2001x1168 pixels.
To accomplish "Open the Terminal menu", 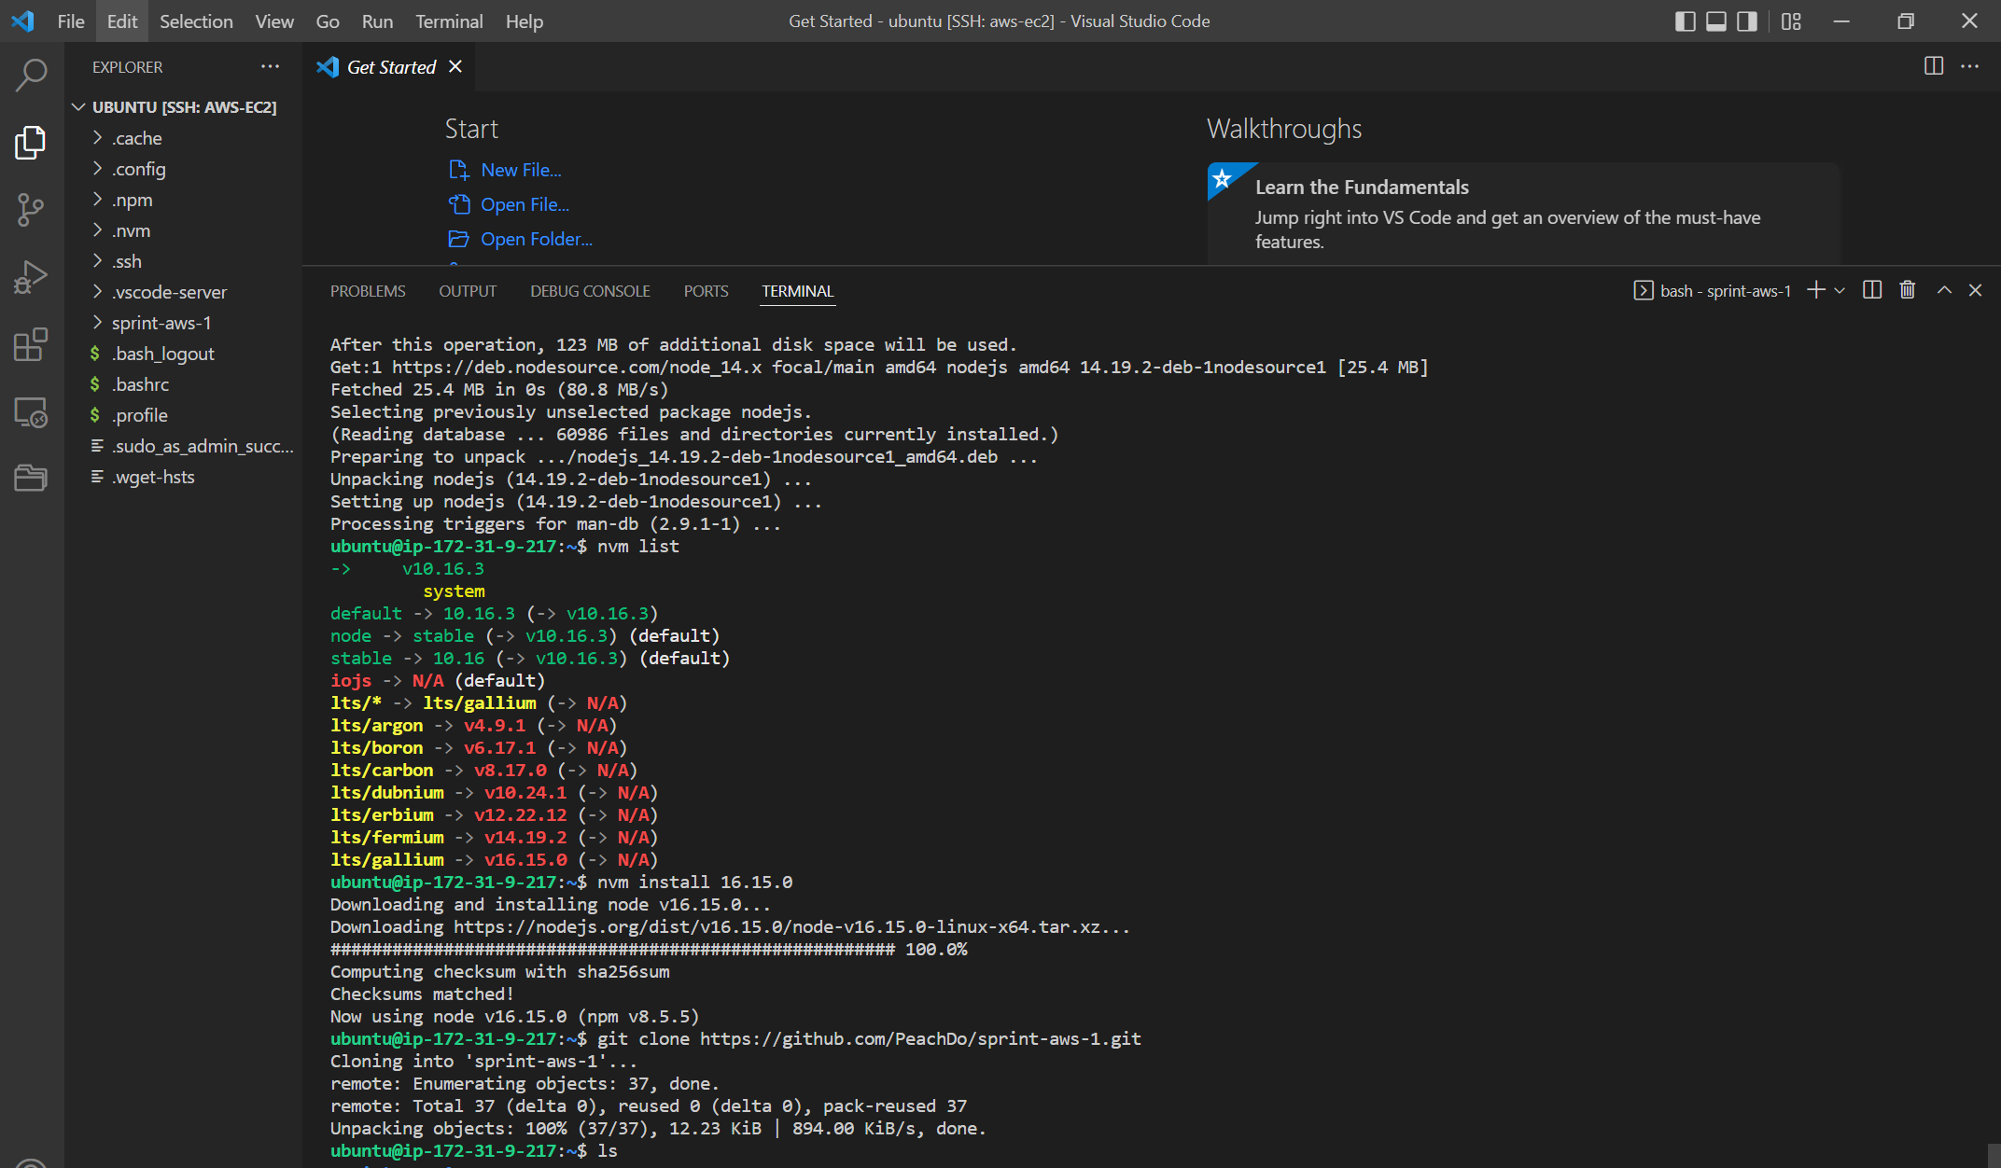I will [449, 21].
